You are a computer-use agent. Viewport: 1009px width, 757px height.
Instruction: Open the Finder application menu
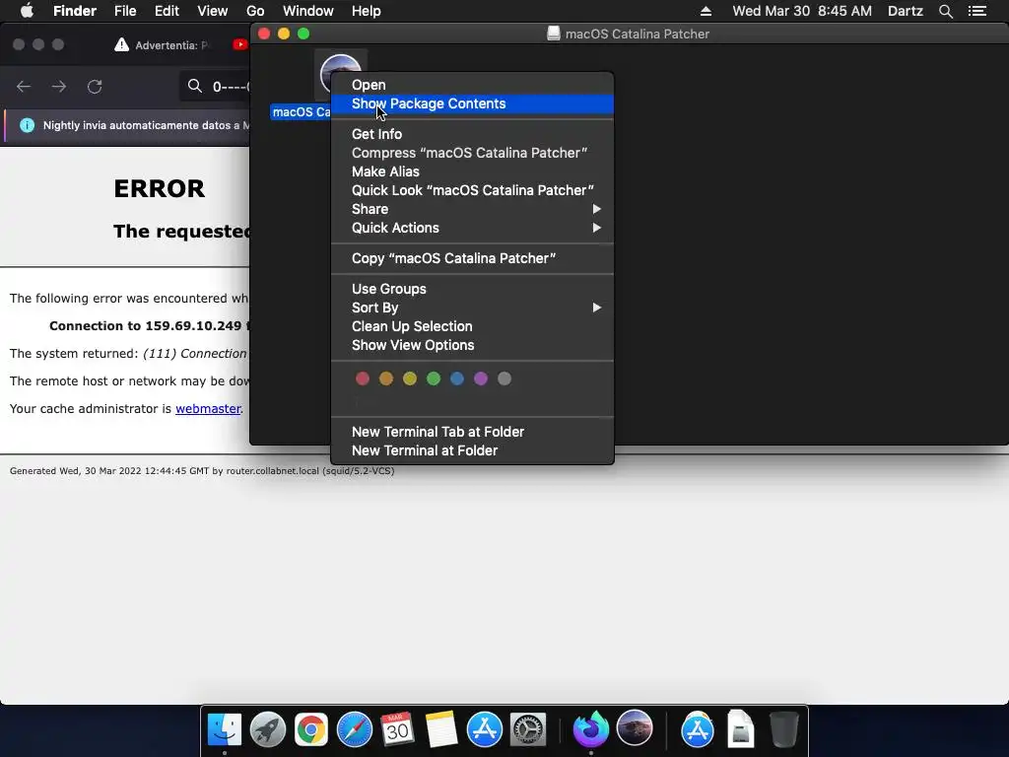[75, 11]
